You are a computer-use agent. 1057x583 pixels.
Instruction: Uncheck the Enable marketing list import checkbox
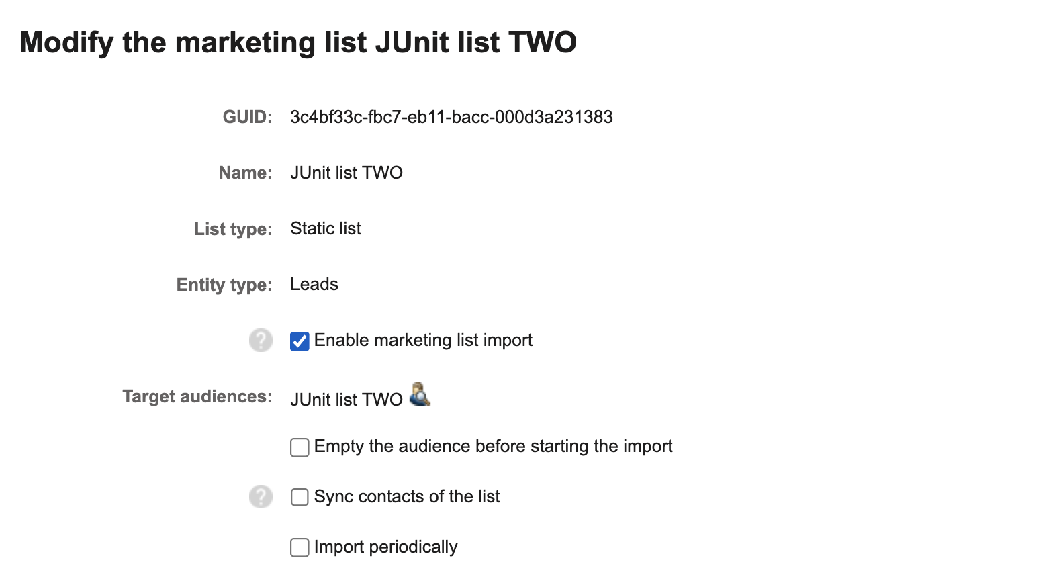(300, 341)
